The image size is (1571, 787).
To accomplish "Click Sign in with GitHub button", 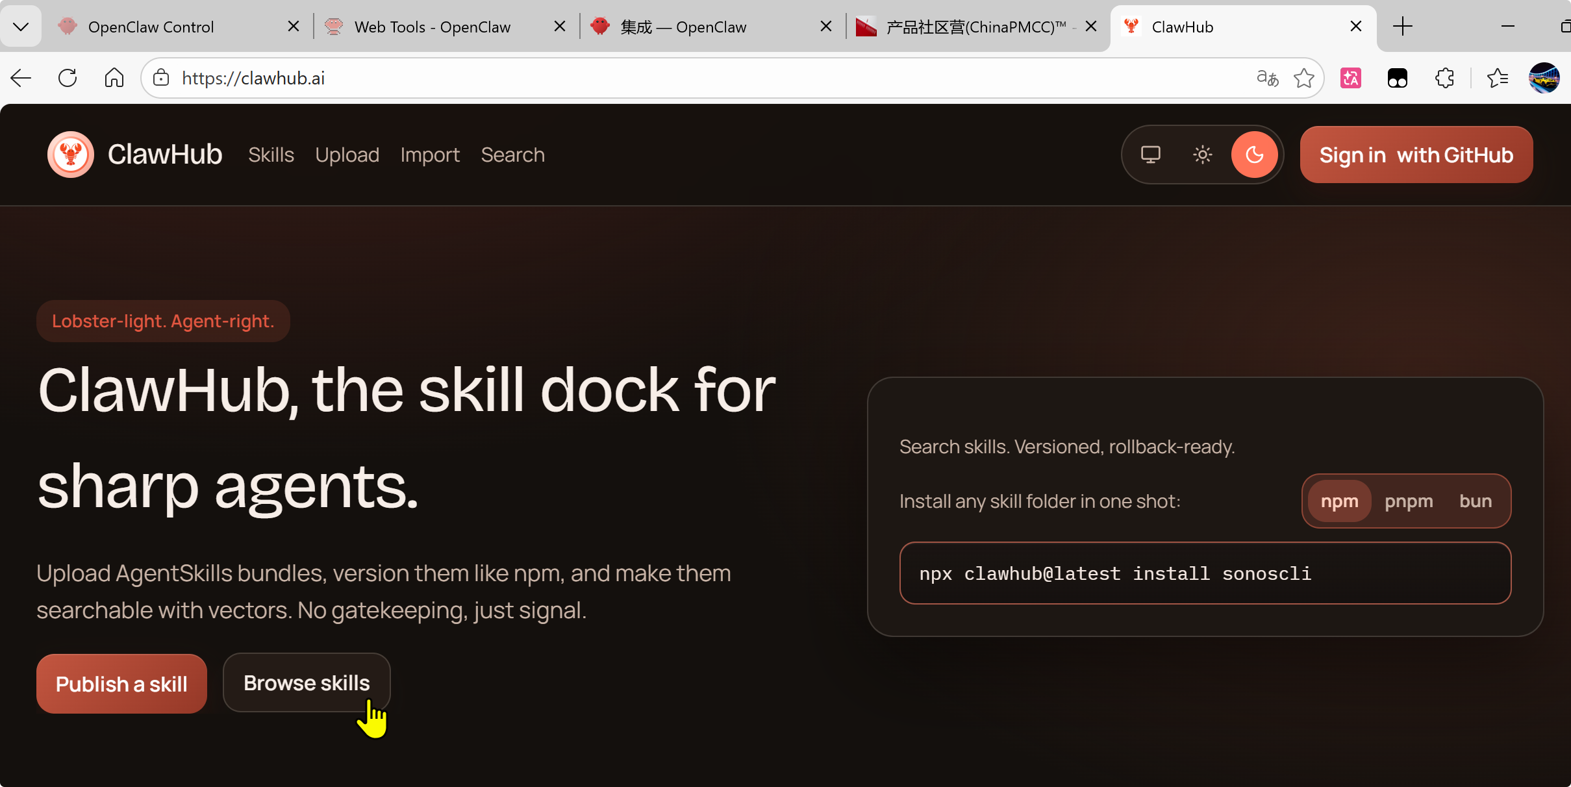I will tap(1416, 155).
